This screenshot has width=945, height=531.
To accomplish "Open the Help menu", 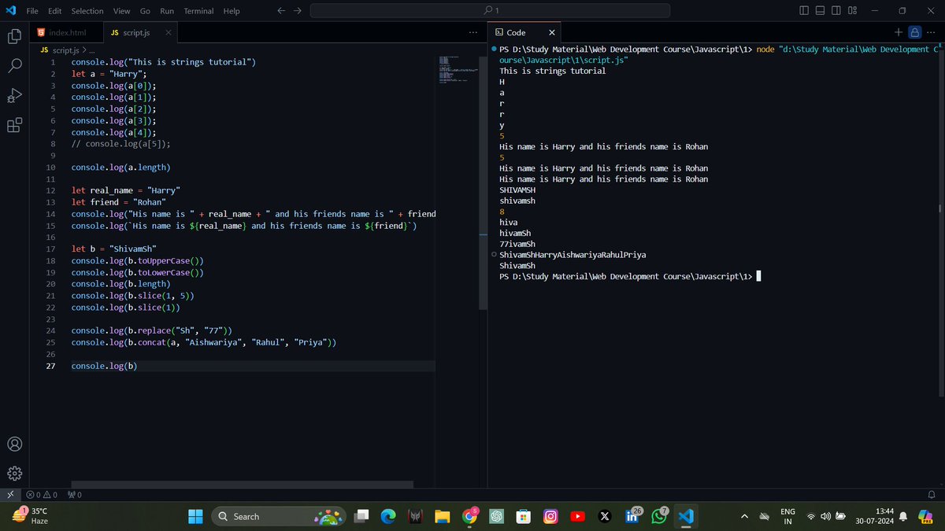I will [232, 11].
